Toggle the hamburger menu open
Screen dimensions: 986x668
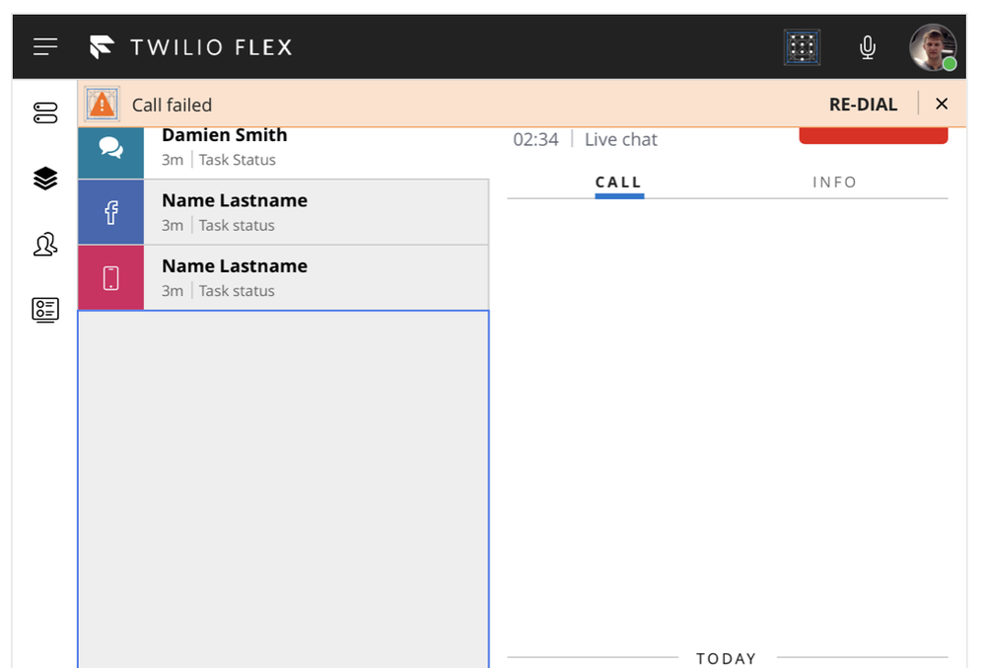click(45, 46)
